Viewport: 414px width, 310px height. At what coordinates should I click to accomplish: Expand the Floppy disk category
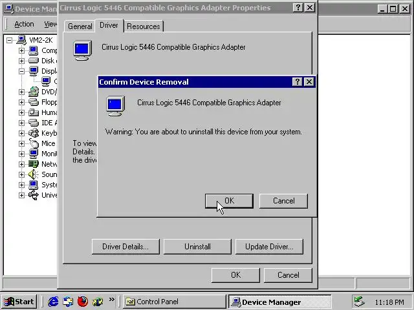pyautogui.click(x=21, y=102)
